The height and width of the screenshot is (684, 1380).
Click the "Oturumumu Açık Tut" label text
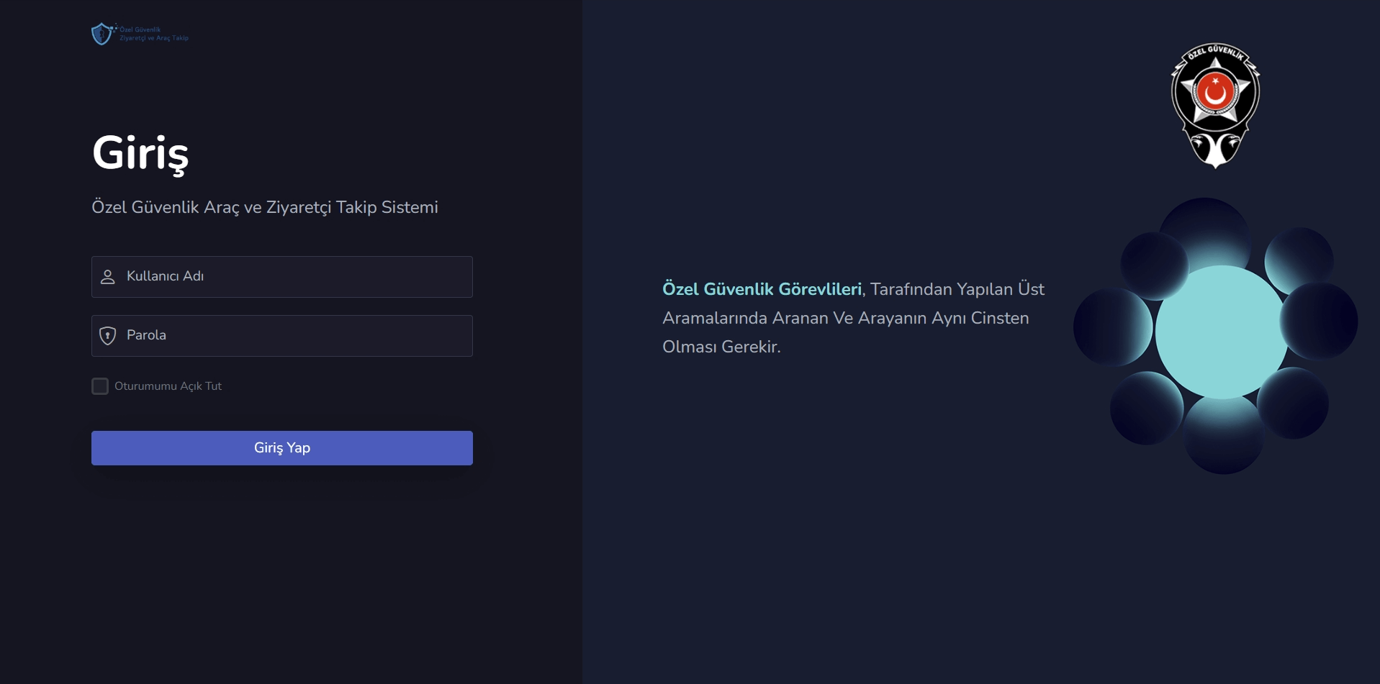tap(168, 386)
